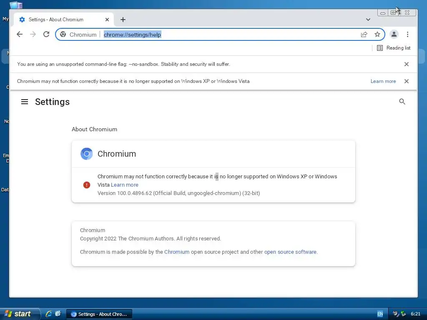Close the Settings - About Chromium tab

pyautogui.click(x=107, y=20)
